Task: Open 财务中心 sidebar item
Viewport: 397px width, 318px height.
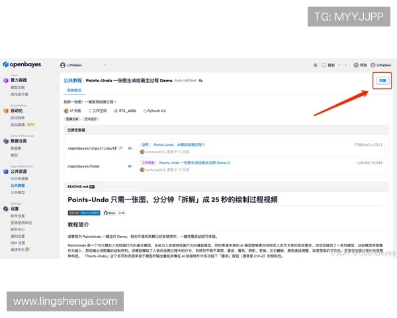Action: click(18, 229)
